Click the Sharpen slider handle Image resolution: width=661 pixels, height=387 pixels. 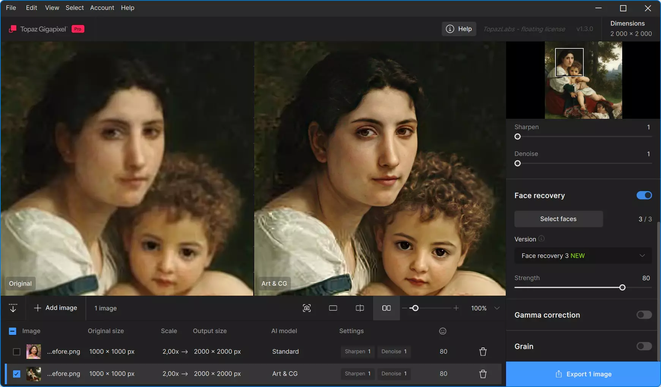point(517,137)
